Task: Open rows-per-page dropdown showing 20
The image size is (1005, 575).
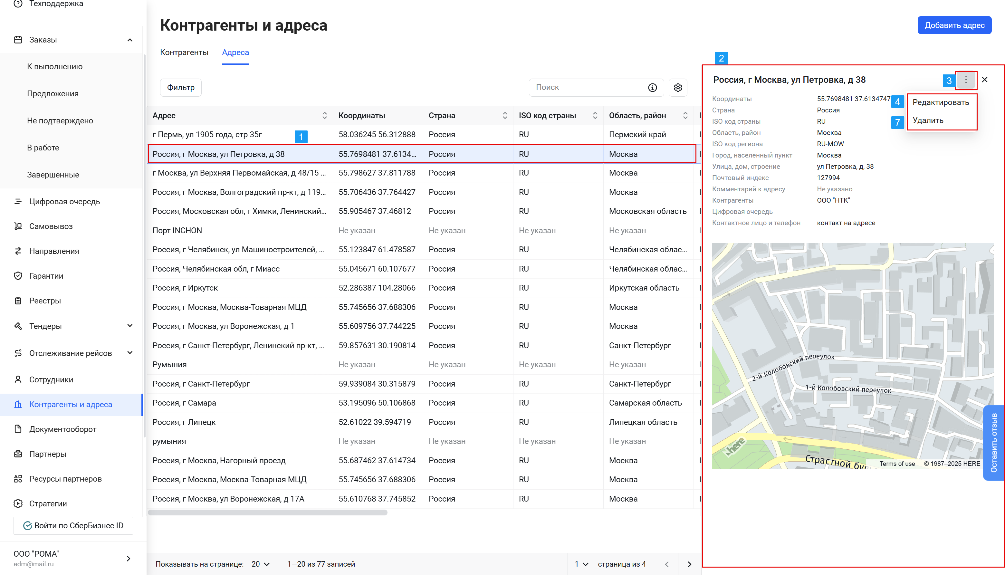Action: tap(260, 564)
